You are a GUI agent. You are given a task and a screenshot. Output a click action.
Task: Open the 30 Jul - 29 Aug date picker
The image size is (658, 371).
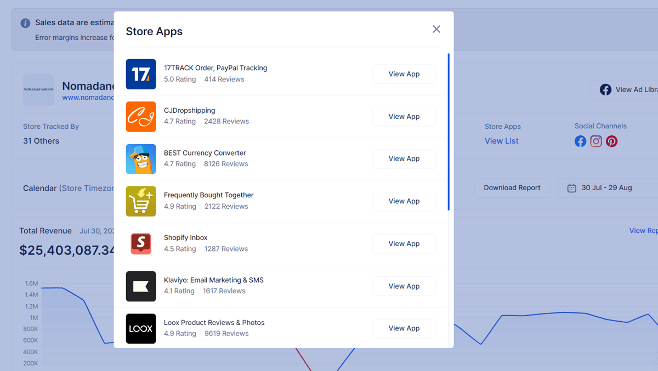click(x=609, y=187)
